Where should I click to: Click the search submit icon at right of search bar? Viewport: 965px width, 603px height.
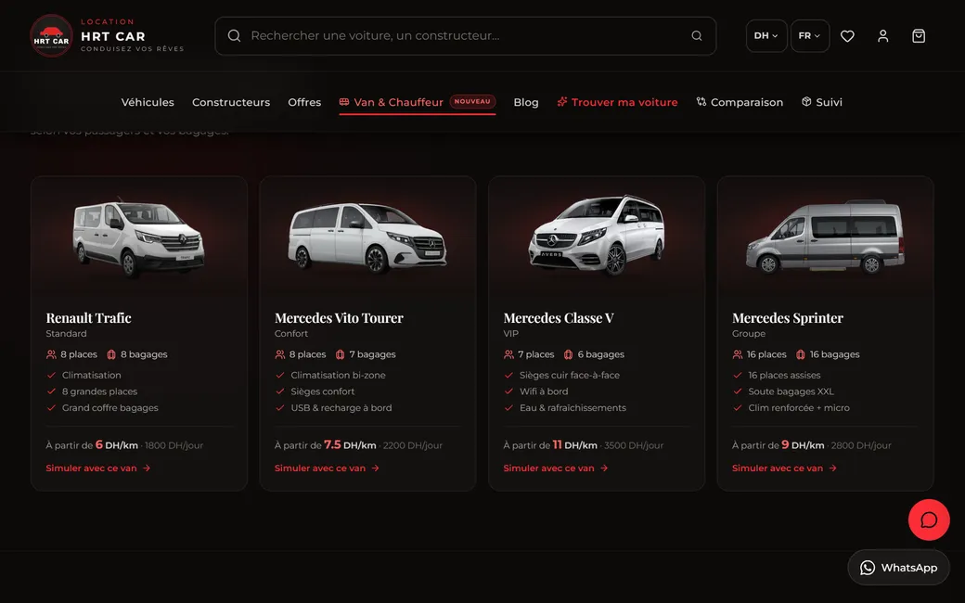click(697, 35)
